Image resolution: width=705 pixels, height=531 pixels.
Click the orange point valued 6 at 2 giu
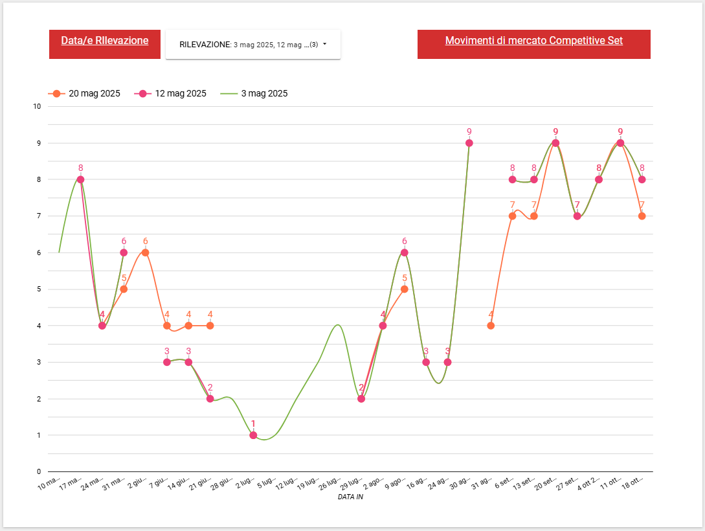[x=145, y=253]
